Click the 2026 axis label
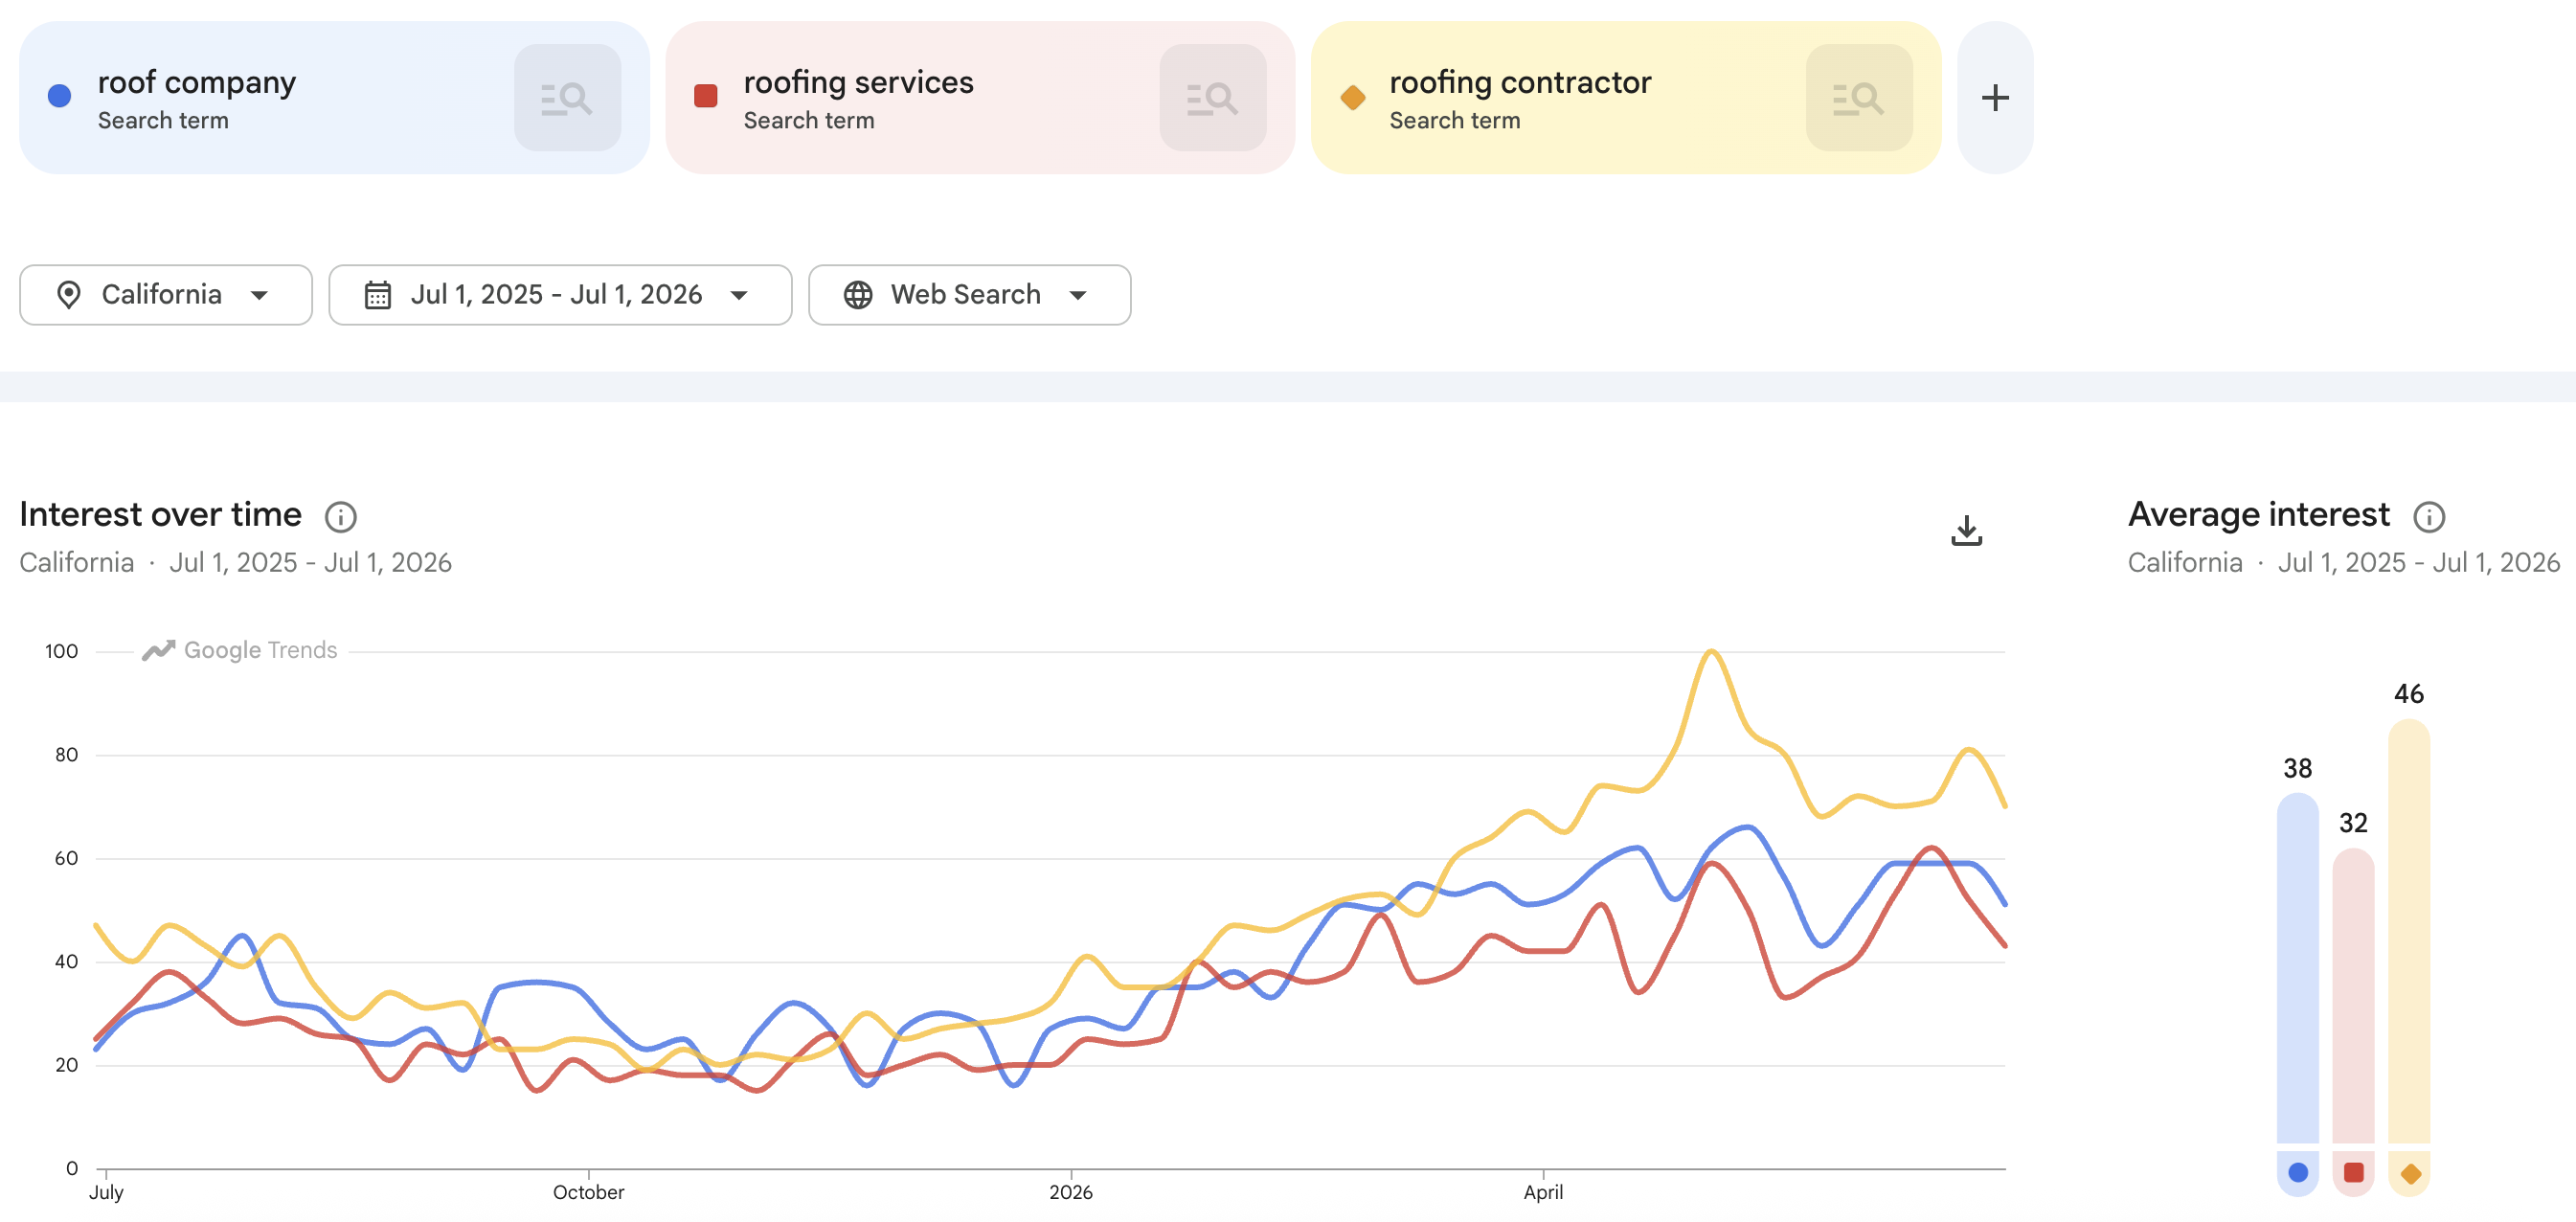 pos(1071,1193)
